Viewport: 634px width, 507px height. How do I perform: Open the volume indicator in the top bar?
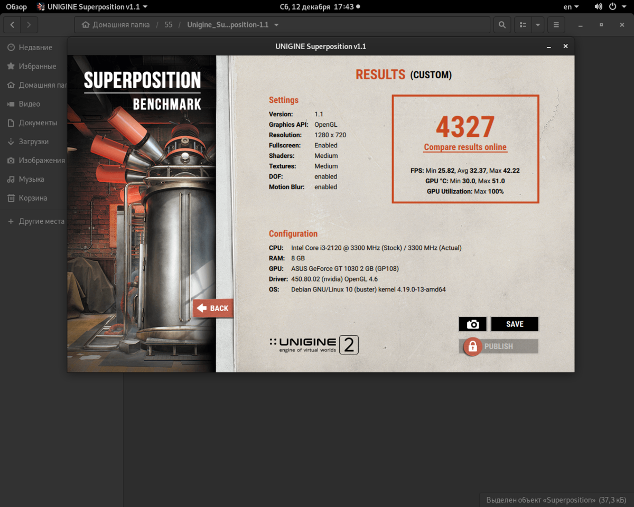598,7
